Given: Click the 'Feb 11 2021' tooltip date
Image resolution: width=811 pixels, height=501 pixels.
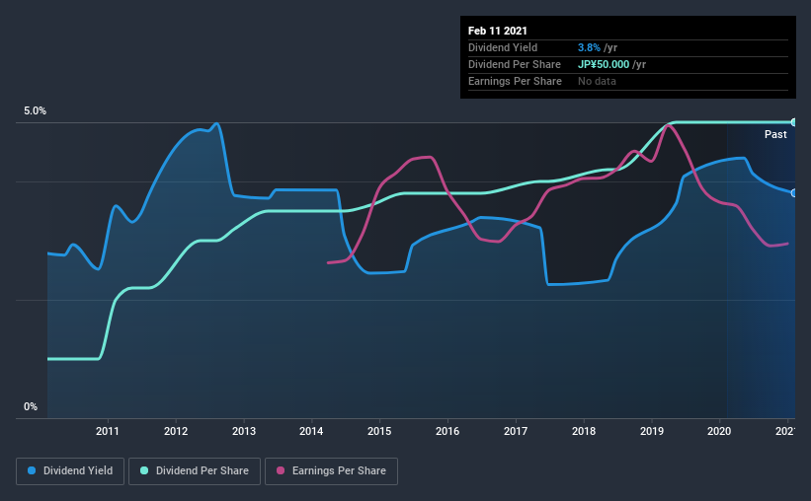Looking at the screenshot, I should pos(498,31).
